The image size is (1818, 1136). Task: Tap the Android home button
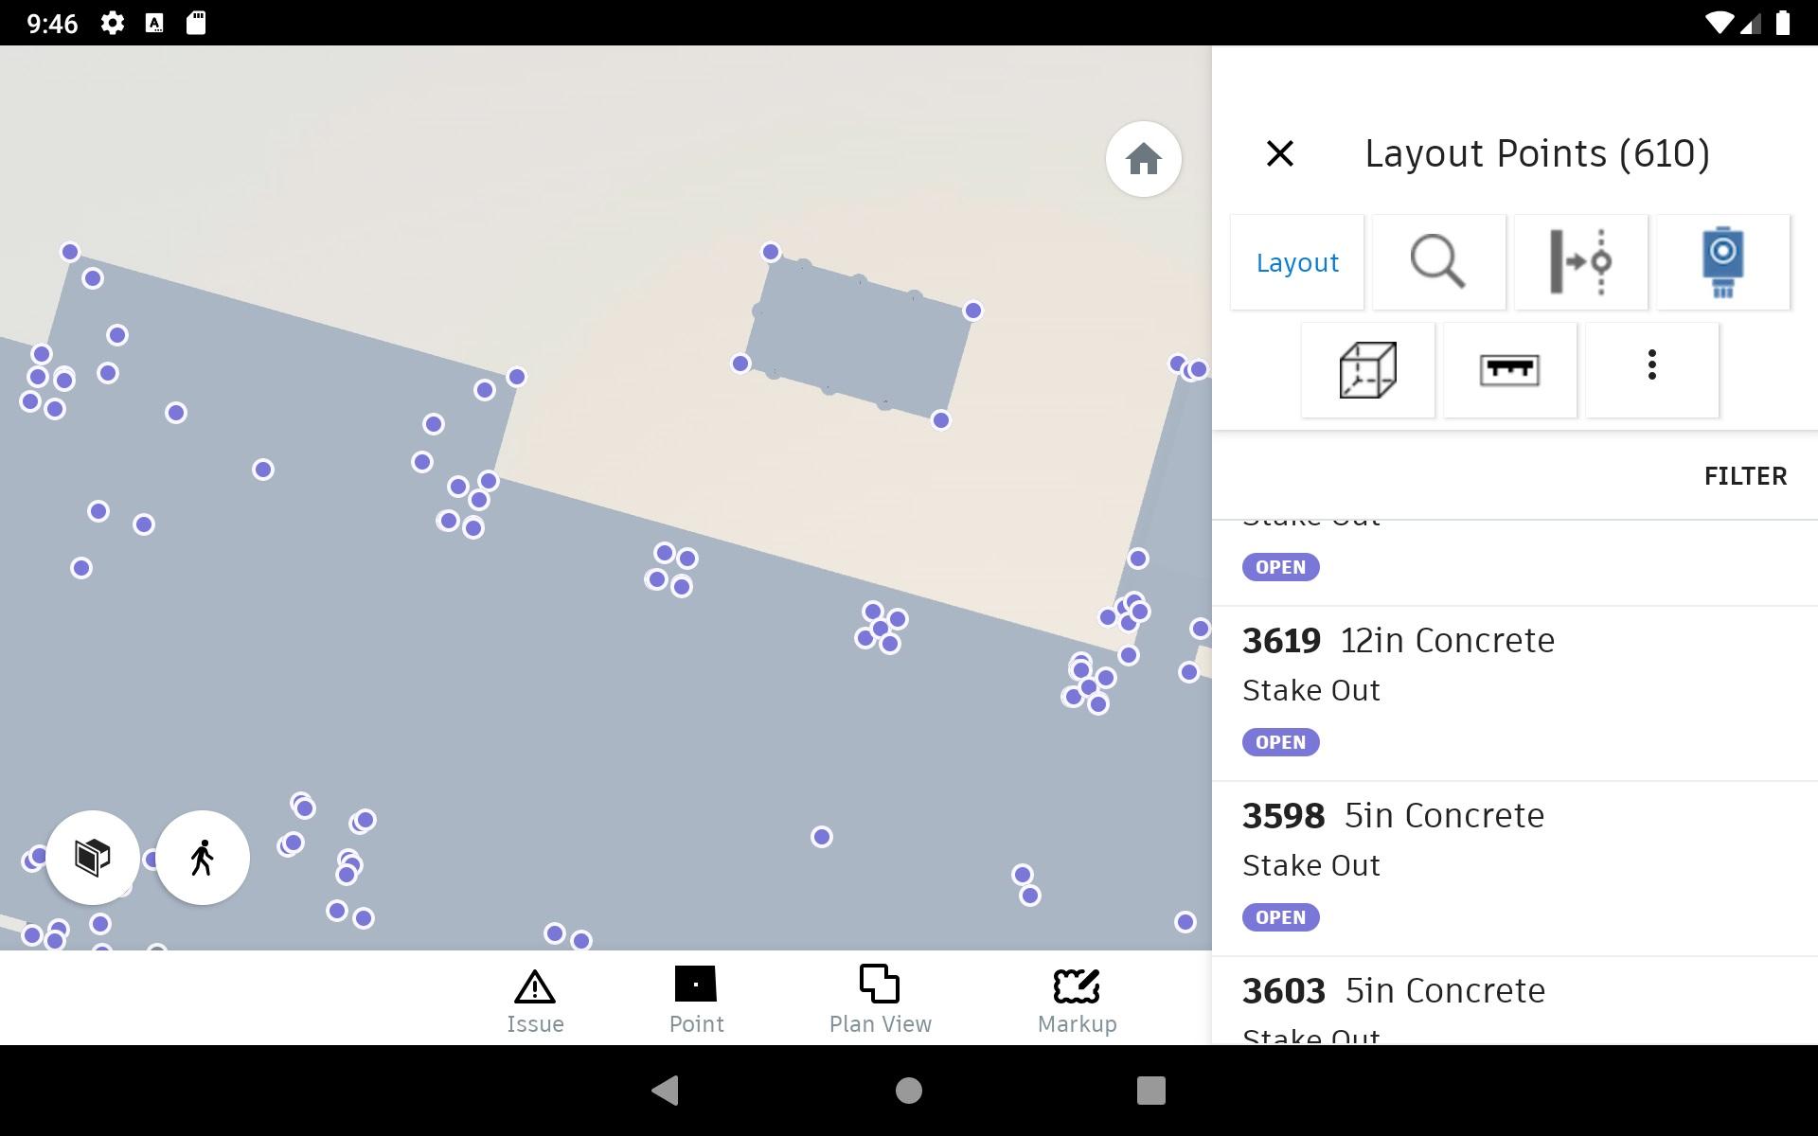point(908,1091)
